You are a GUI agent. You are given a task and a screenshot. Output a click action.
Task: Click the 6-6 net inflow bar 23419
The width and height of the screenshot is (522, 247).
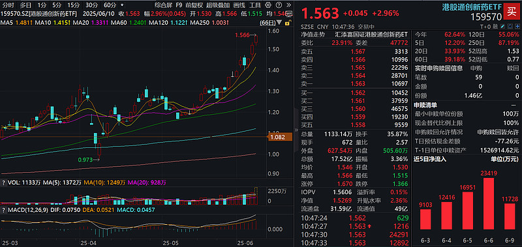click(x=488, y=203)
